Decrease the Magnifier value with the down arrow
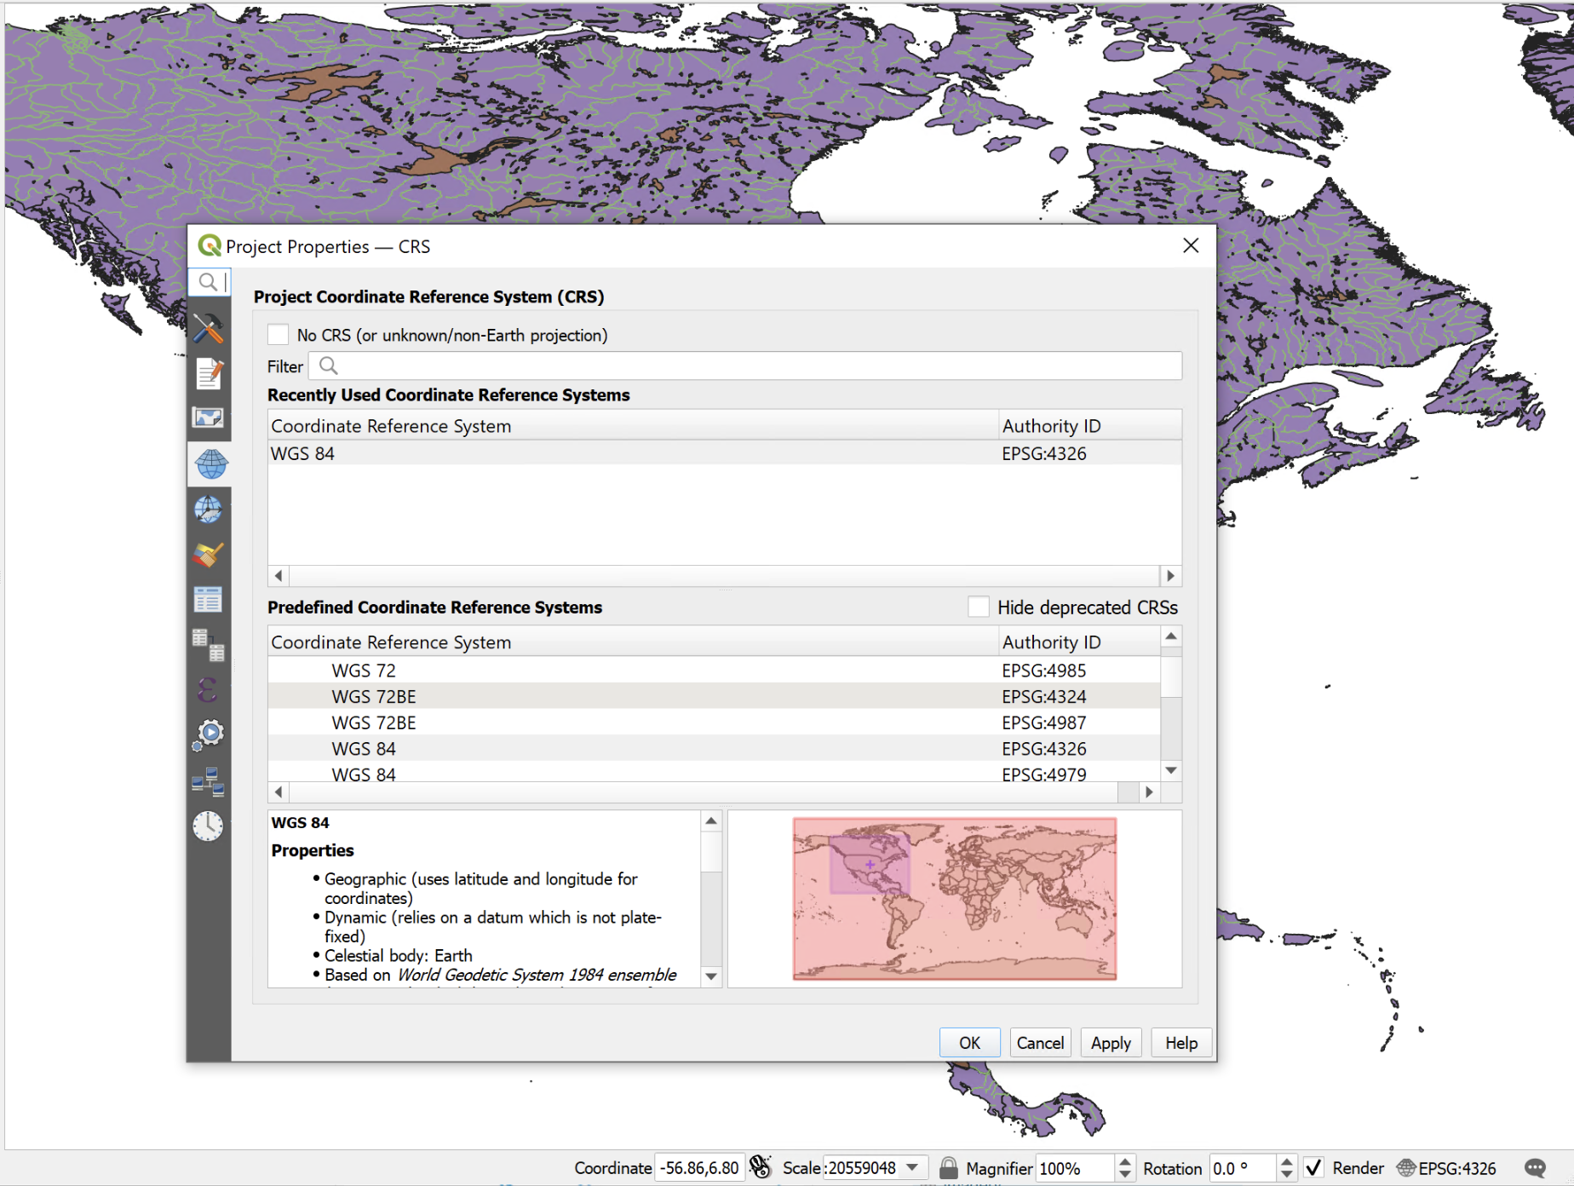1574x1186 pixels. 1125,1174
